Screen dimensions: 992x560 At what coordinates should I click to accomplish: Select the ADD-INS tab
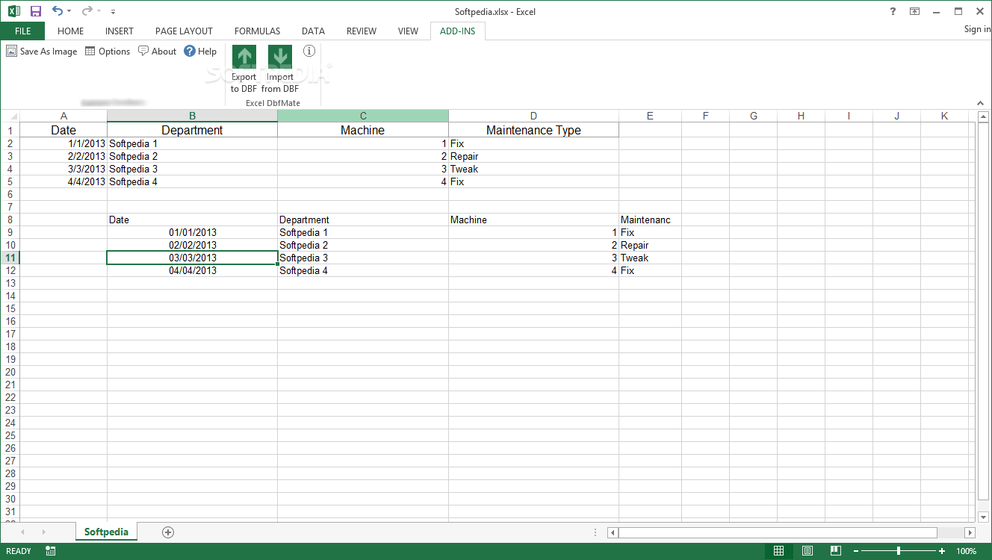[x=458, y=31]
